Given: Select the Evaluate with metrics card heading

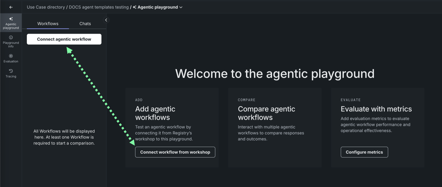Looking at the screenshot, I should 376,109.
